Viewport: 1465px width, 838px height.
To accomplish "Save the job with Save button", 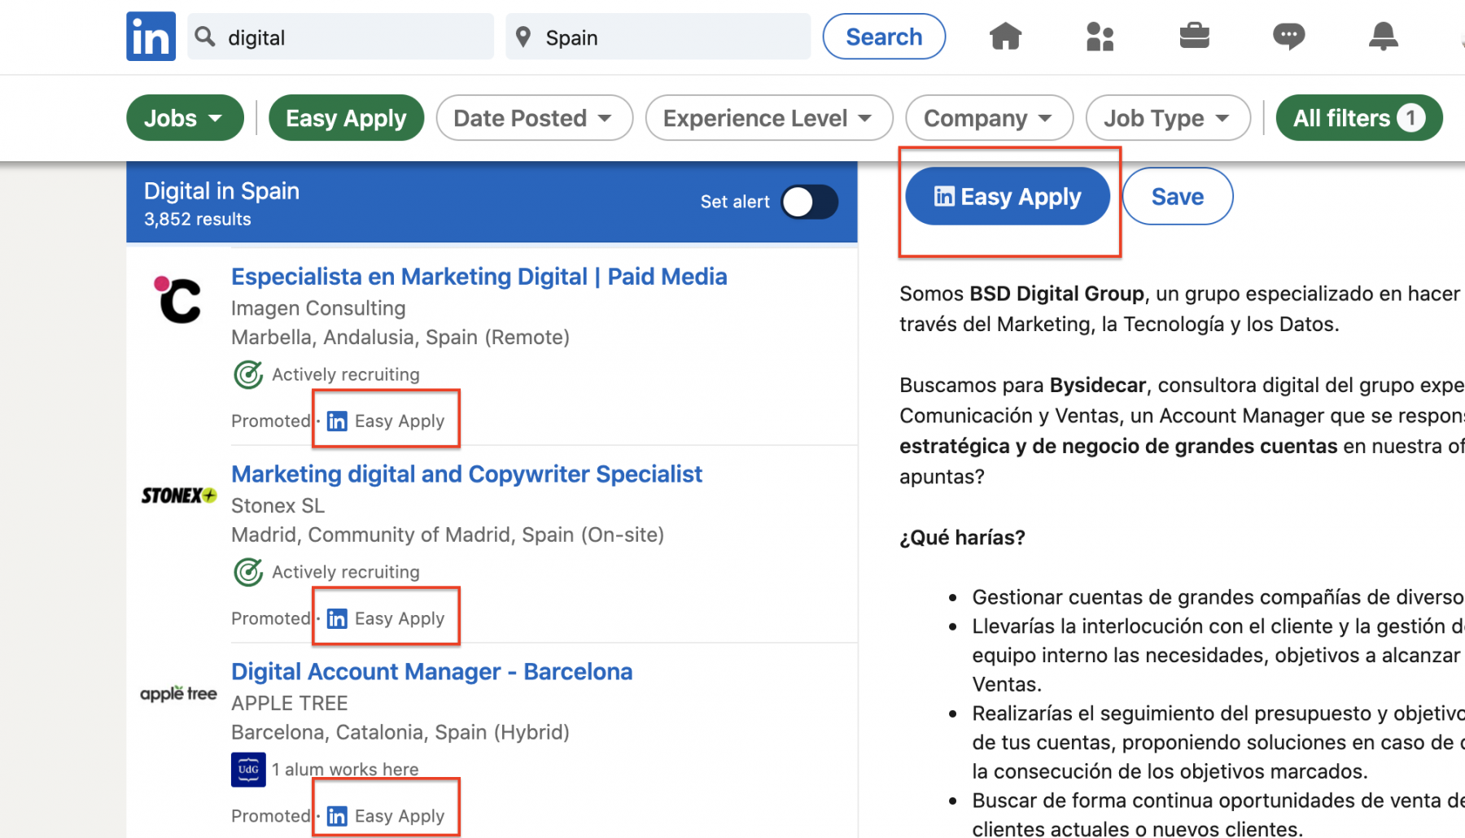I will 1177,196.
